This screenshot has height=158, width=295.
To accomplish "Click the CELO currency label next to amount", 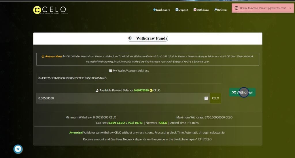I will 215,98.
